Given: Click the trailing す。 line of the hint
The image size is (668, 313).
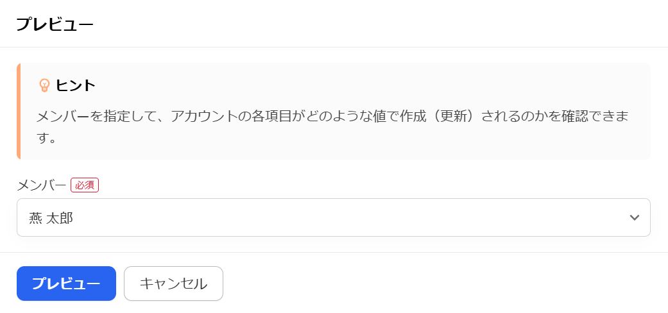Looking at the screenshot, I should [x=47, y=139].
